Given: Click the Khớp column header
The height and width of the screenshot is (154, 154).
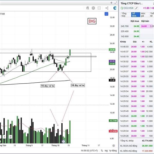Looking at the screenshot, I should pyautogui.click(x=123, y=42).
